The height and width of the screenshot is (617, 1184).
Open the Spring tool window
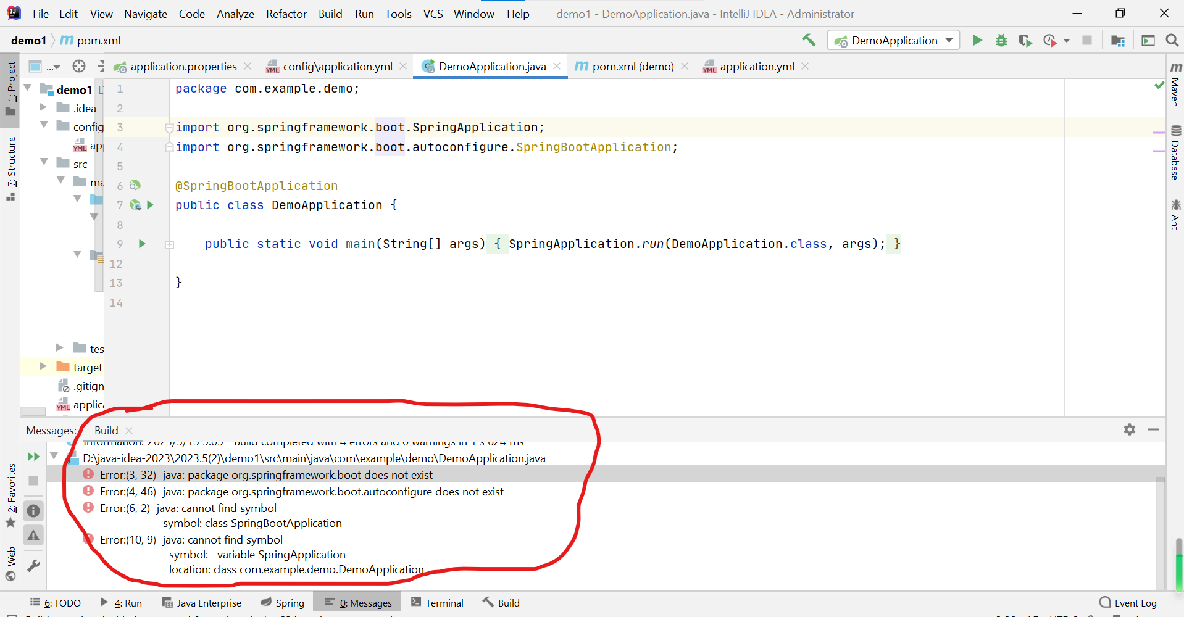tap(282, 603)
